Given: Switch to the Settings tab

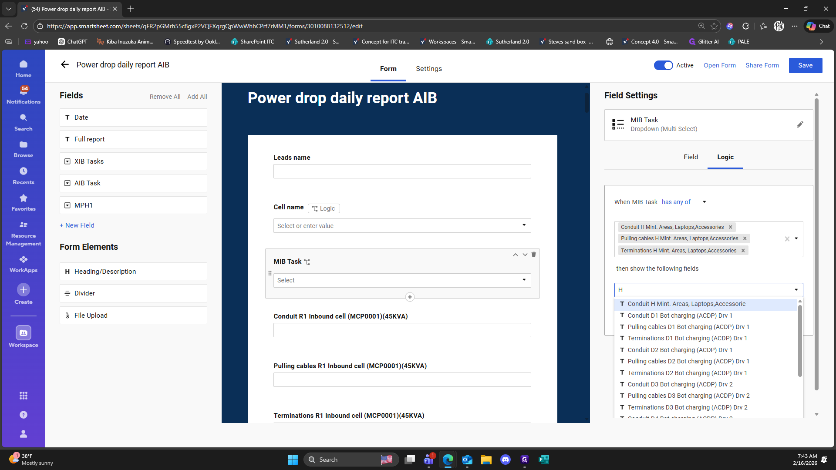Looking at the screenshot, I should pos(428,69).
